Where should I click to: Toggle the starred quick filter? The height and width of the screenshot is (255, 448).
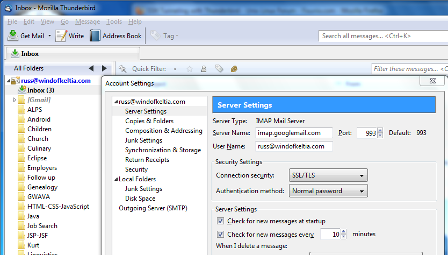tap(190, 69)
